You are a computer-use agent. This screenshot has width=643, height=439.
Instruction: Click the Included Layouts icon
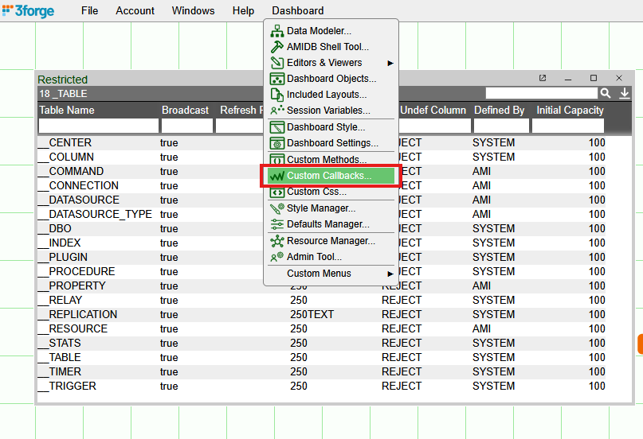click(x=276, y=95)
